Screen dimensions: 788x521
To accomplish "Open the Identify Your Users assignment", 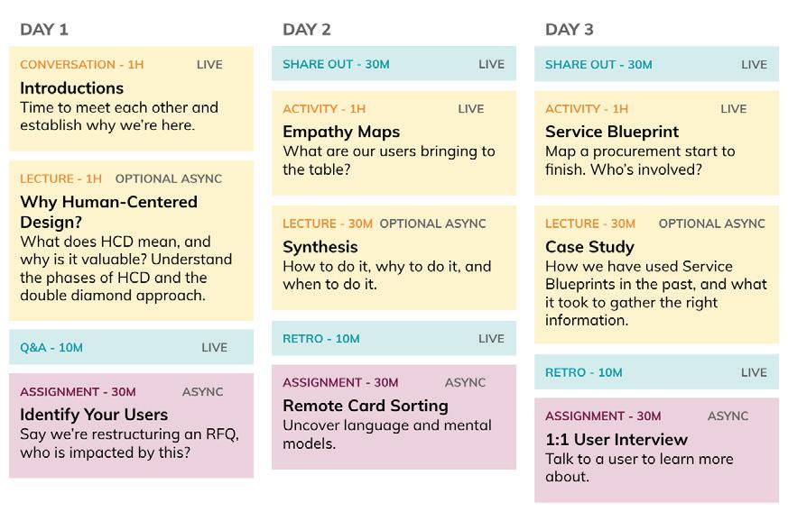I will 131,425.
